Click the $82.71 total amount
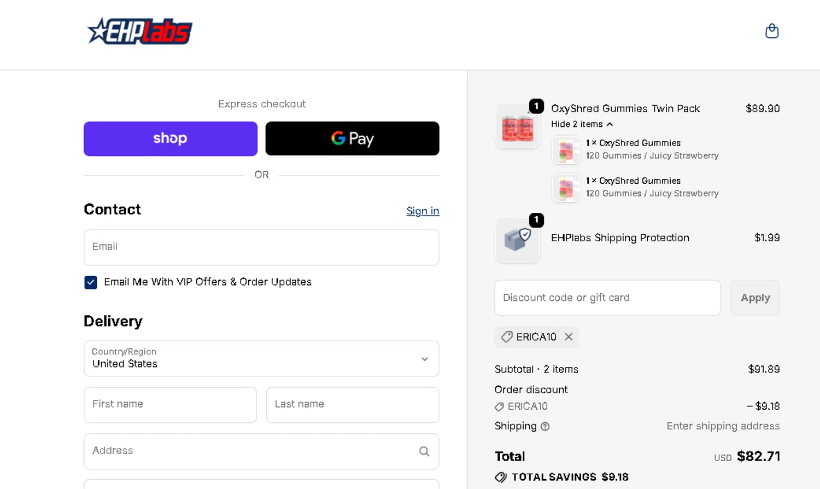 click(x=758, y=456)
